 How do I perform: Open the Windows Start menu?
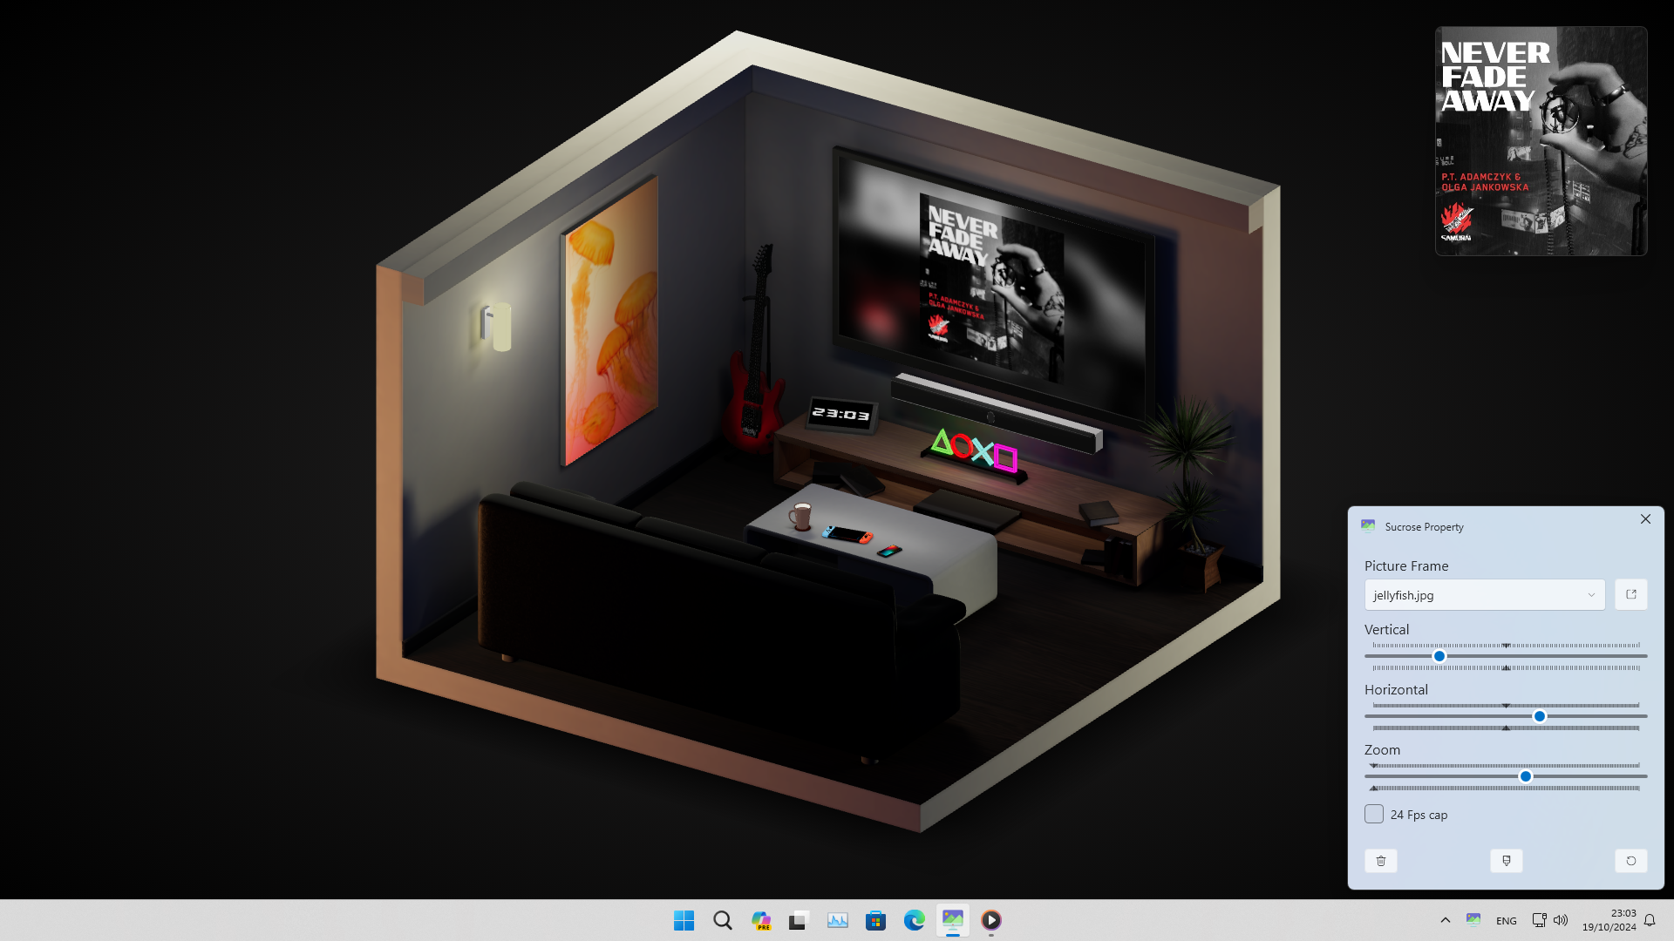(x=684, y=920)
